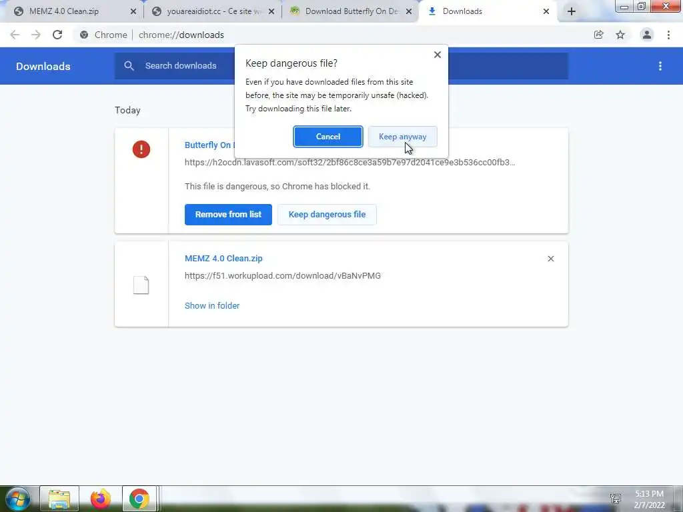
Task: Open a new tab
Action: click(572, 11)
